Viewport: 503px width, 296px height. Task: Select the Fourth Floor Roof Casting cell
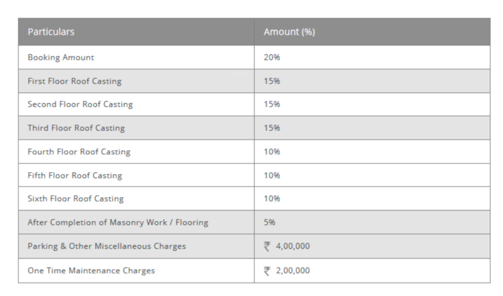79,152
